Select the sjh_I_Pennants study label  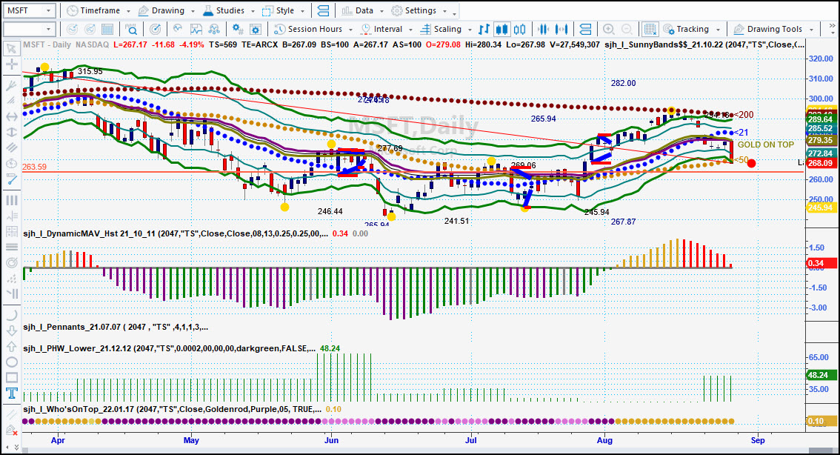[x=116, y=327]
